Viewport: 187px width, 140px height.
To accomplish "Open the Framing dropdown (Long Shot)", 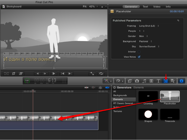I will click(149, 26).
